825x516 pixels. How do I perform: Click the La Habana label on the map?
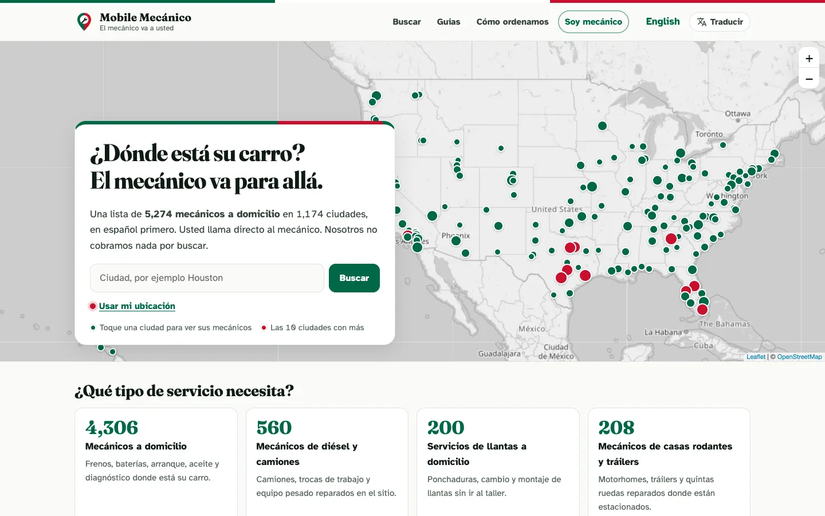click(x=663, y=332)
